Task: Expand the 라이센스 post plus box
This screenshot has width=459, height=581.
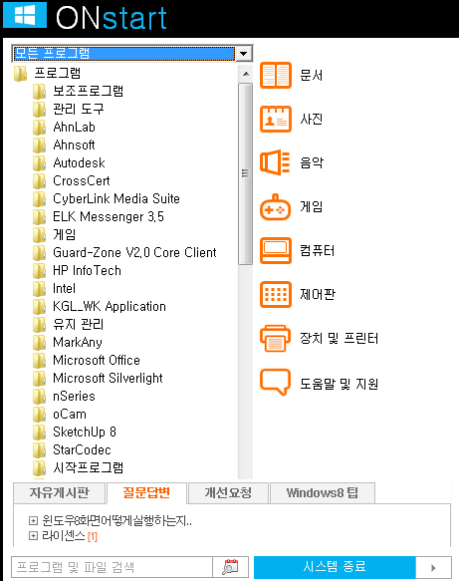Action: coord(33,536)
